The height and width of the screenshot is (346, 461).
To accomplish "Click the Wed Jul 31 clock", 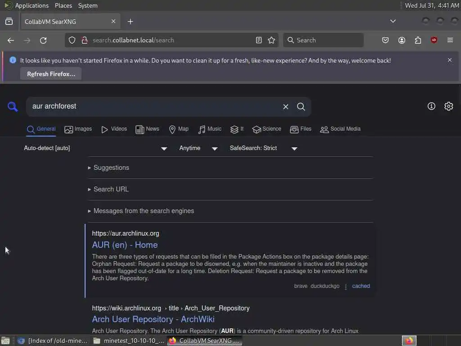I will [x=432, y=5].
